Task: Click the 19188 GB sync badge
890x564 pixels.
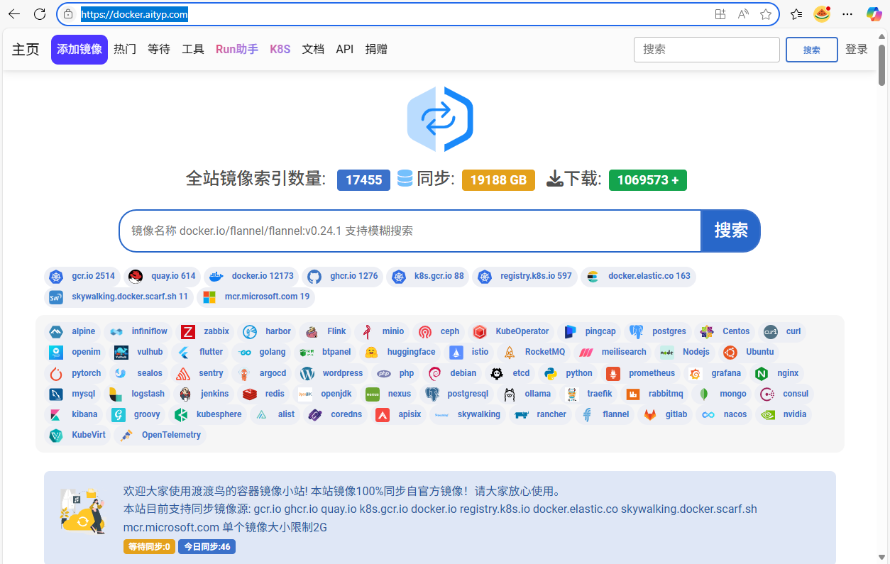Action: (498, 180)
